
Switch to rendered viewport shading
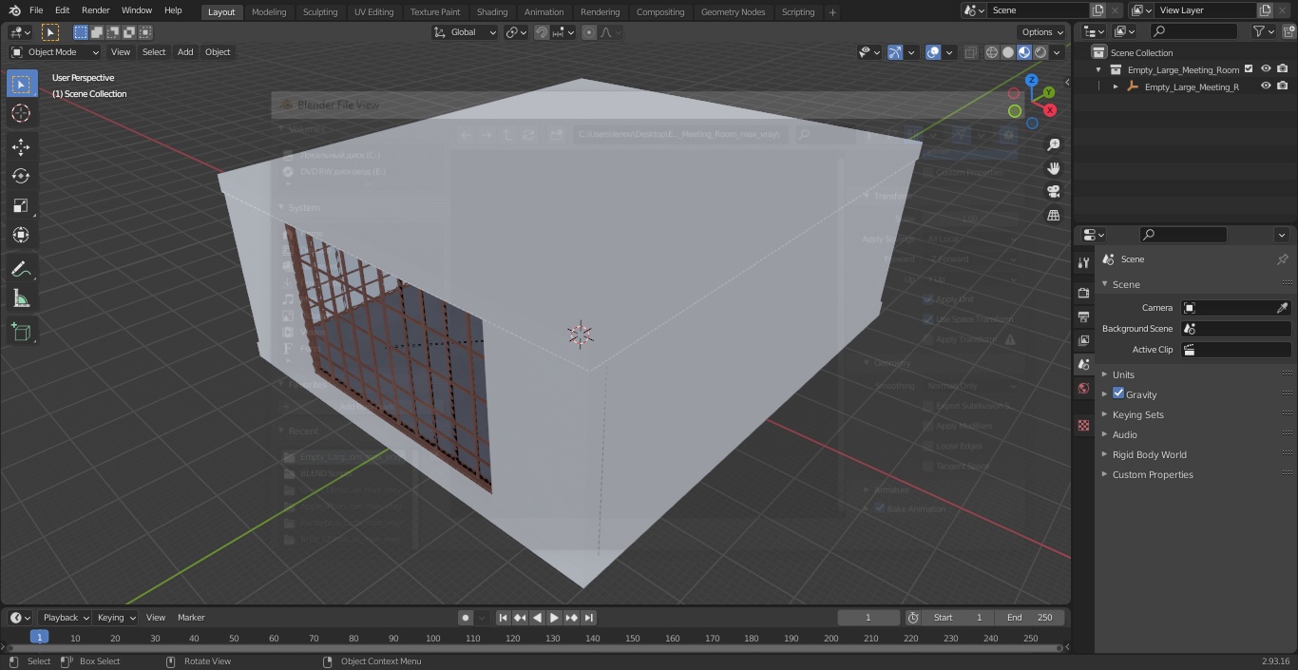pyautogui.click(x=1040, y=52)
